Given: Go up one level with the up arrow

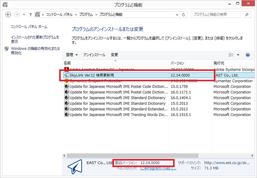Looking at the screenshot, I should pos(30,14).
